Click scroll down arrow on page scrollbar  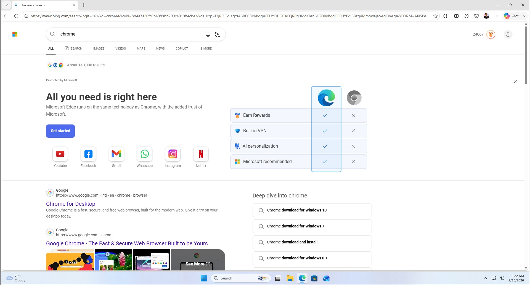[x=526, y=268]
